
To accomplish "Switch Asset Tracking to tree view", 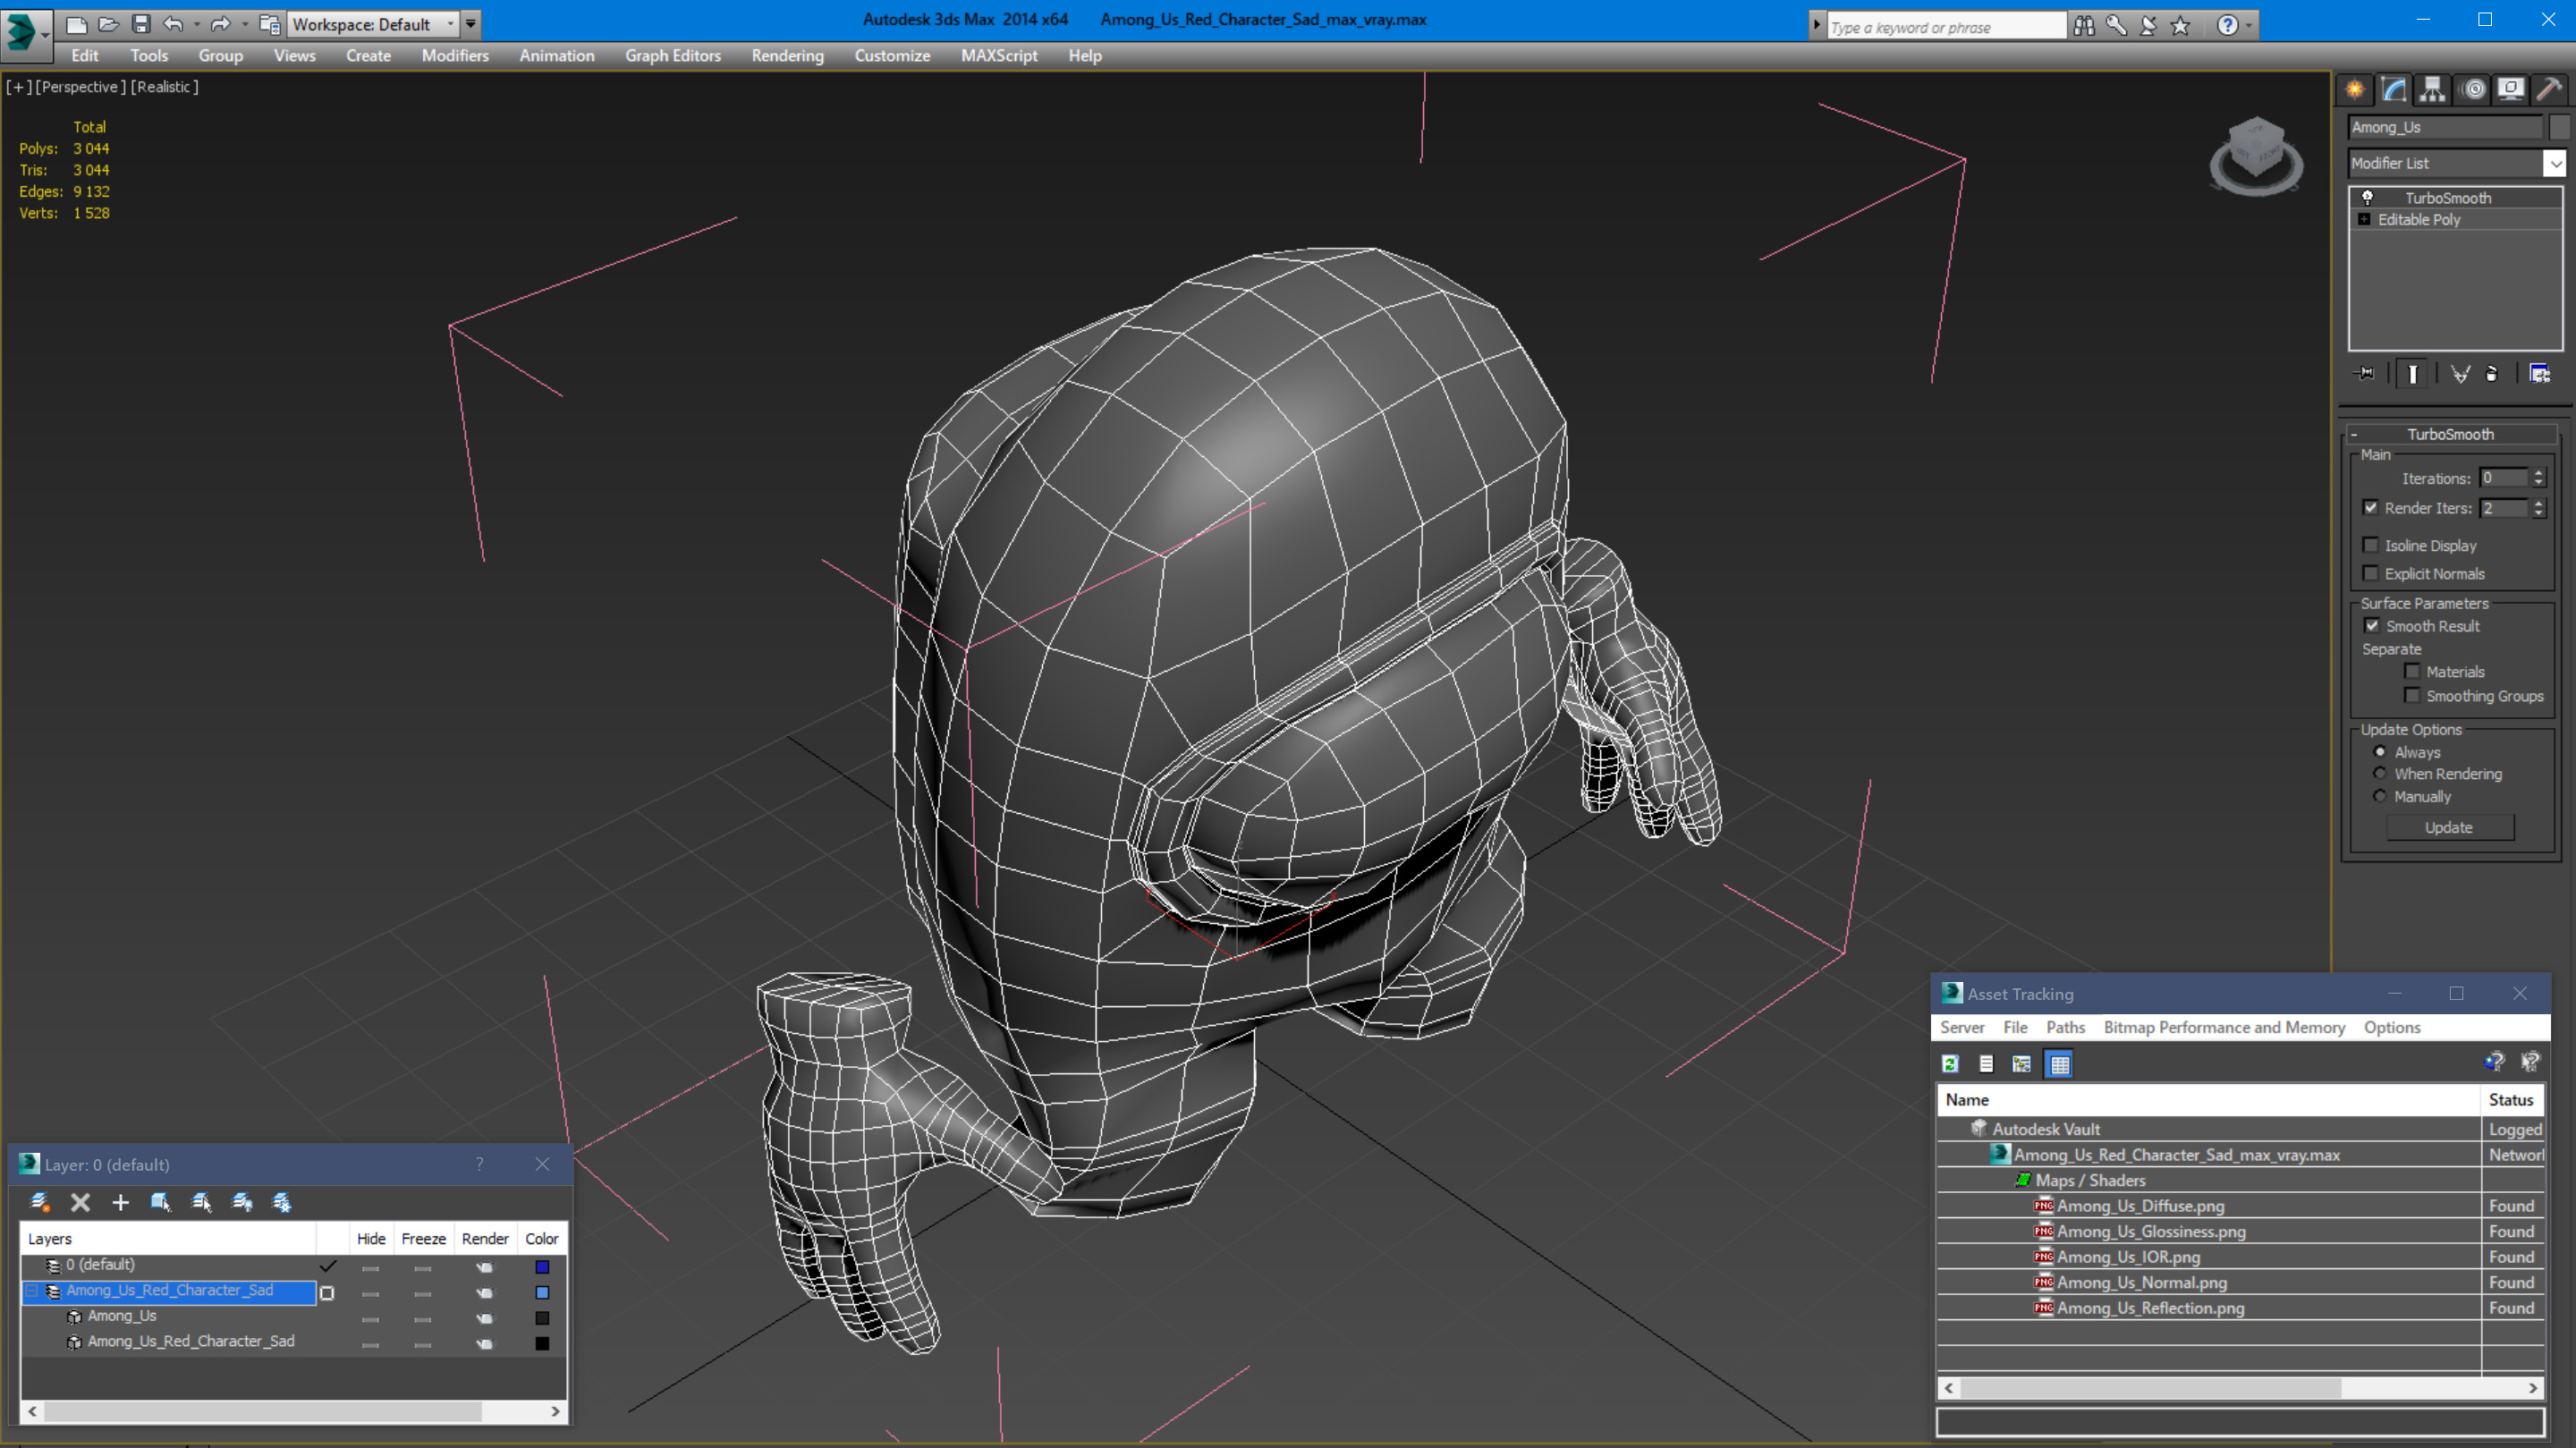I will 2021,1064.
